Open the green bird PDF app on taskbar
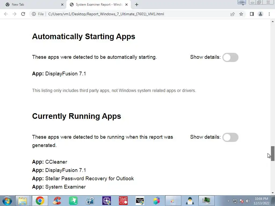This screenshot has width=275, height=206. tap(73, 201)
